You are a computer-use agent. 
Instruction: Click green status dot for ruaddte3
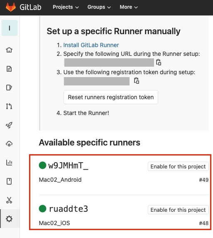(x=42, y=208)
